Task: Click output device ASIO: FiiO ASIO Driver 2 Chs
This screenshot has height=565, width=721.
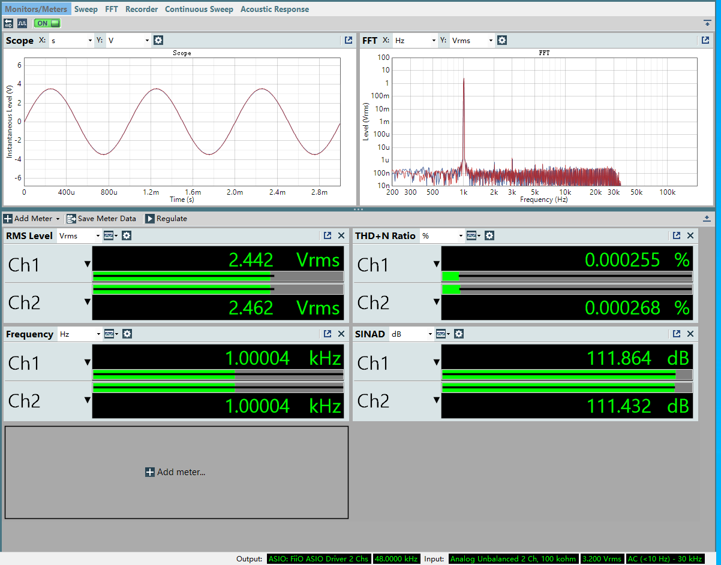Action: pos(319,559)
